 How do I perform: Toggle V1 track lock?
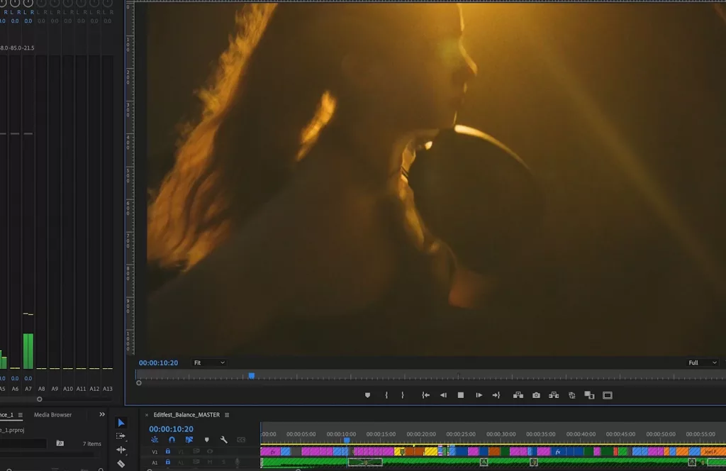(x=168, y=451)
